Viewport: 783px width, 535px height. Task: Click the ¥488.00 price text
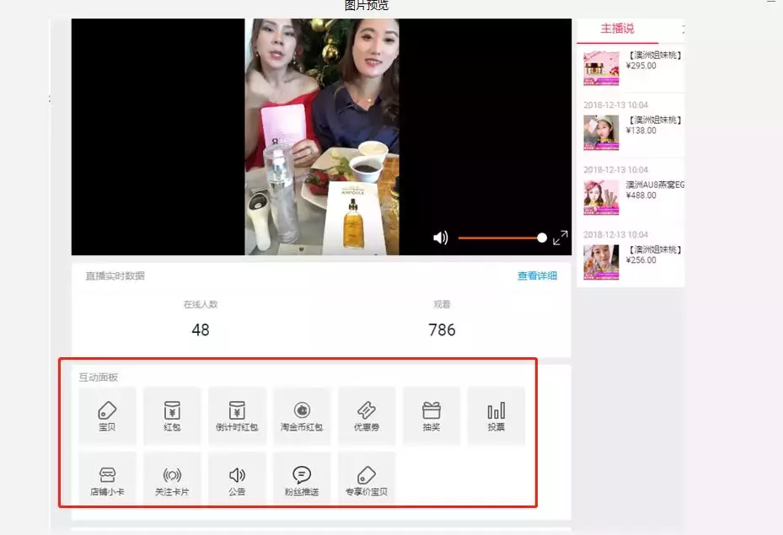point(641,195)
